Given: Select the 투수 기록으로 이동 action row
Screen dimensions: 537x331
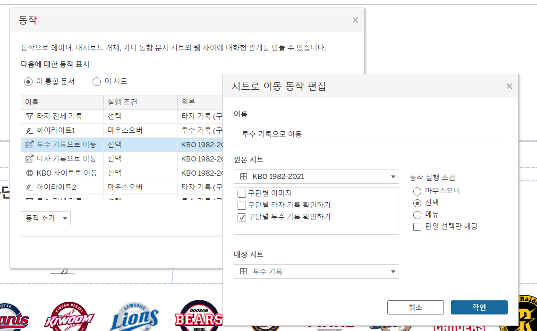Looking at the screenshot, I should [122, 145].
